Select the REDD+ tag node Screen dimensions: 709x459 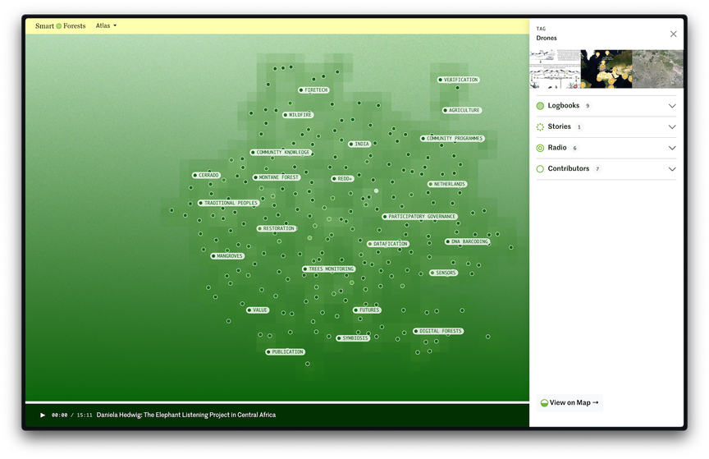343,179
